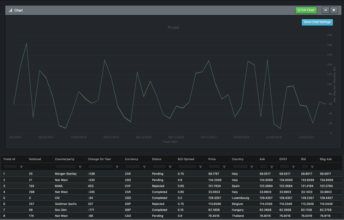
Task: Select the BAML counterparty cell
Action: [59, 186]
